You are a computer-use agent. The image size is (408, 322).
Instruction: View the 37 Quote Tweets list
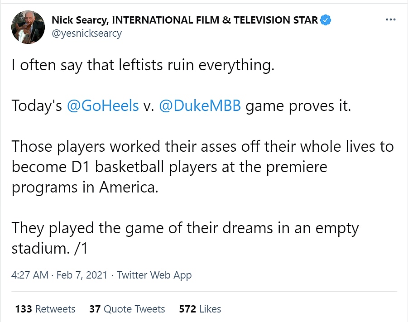tap(127, 309)
